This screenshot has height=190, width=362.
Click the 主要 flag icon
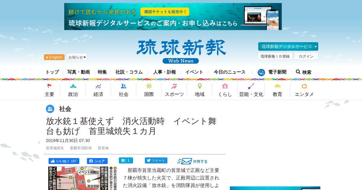click(x=49, y=86)
